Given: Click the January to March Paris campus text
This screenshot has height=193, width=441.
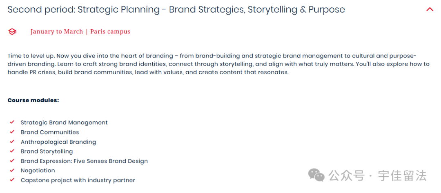Looking at the screenshot, I should point(80,31).
